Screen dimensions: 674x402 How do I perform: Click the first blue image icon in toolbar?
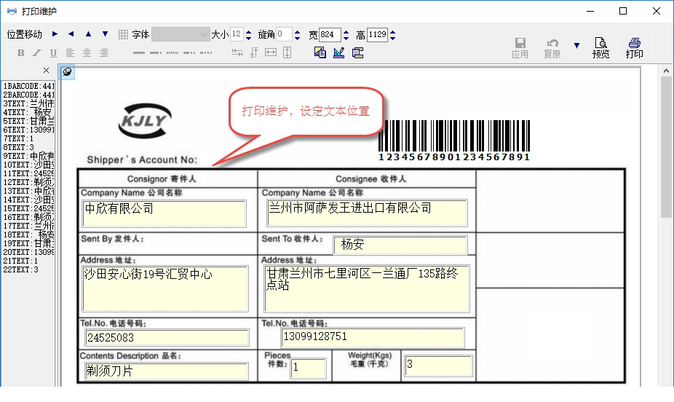(x=320, y=52)
